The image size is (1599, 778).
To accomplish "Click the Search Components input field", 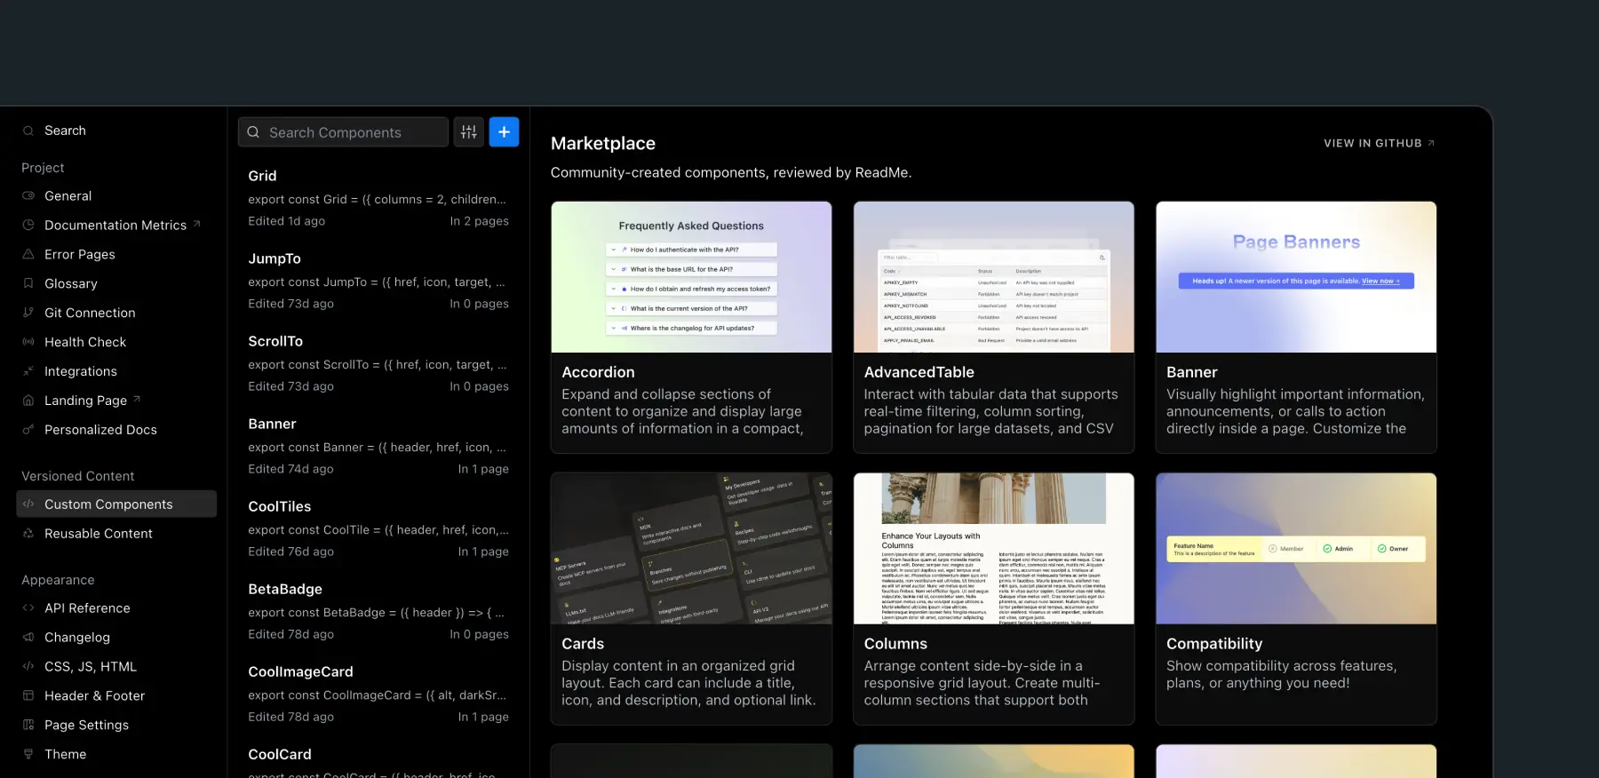I will point(343,132).
